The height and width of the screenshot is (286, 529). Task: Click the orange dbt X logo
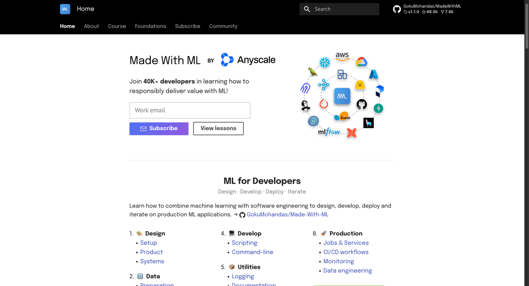(x=351, y=132)
